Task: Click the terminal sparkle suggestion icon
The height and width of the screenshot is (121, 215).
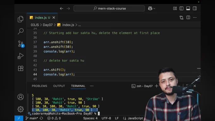Action: (x=29, y=114)
